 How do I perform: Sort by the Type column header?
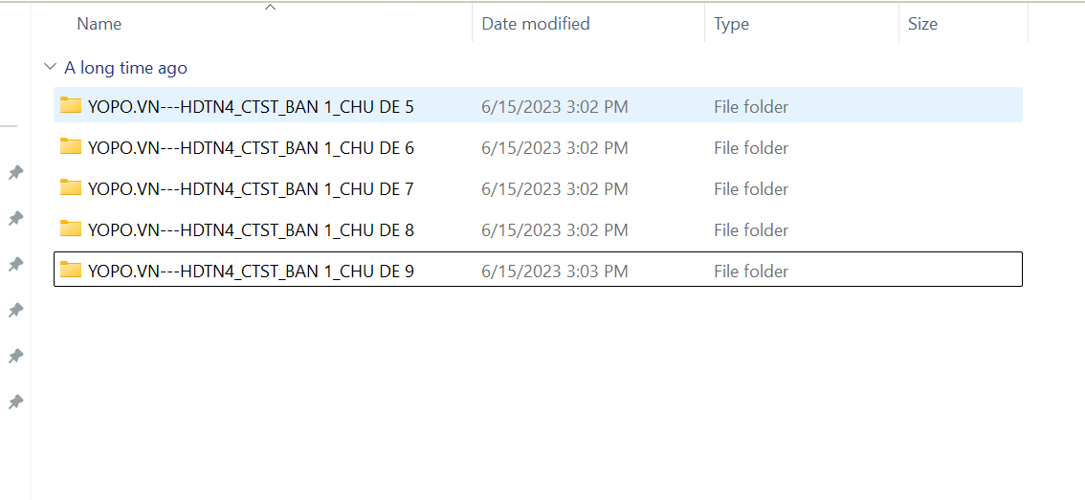pos(731,24)
